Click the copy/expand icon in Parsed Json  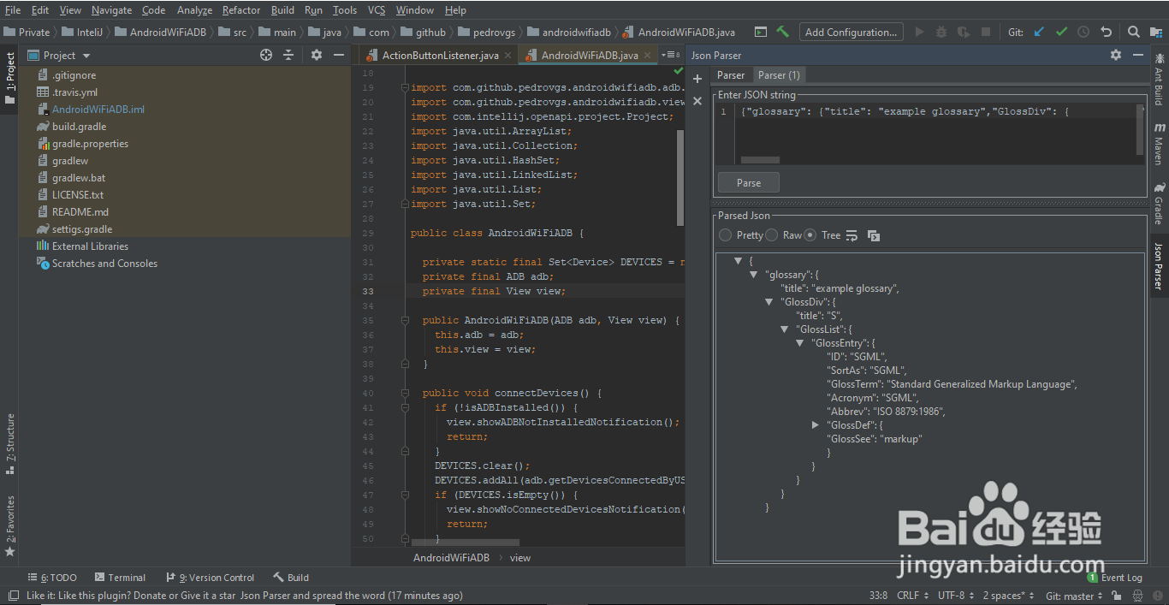874,235
